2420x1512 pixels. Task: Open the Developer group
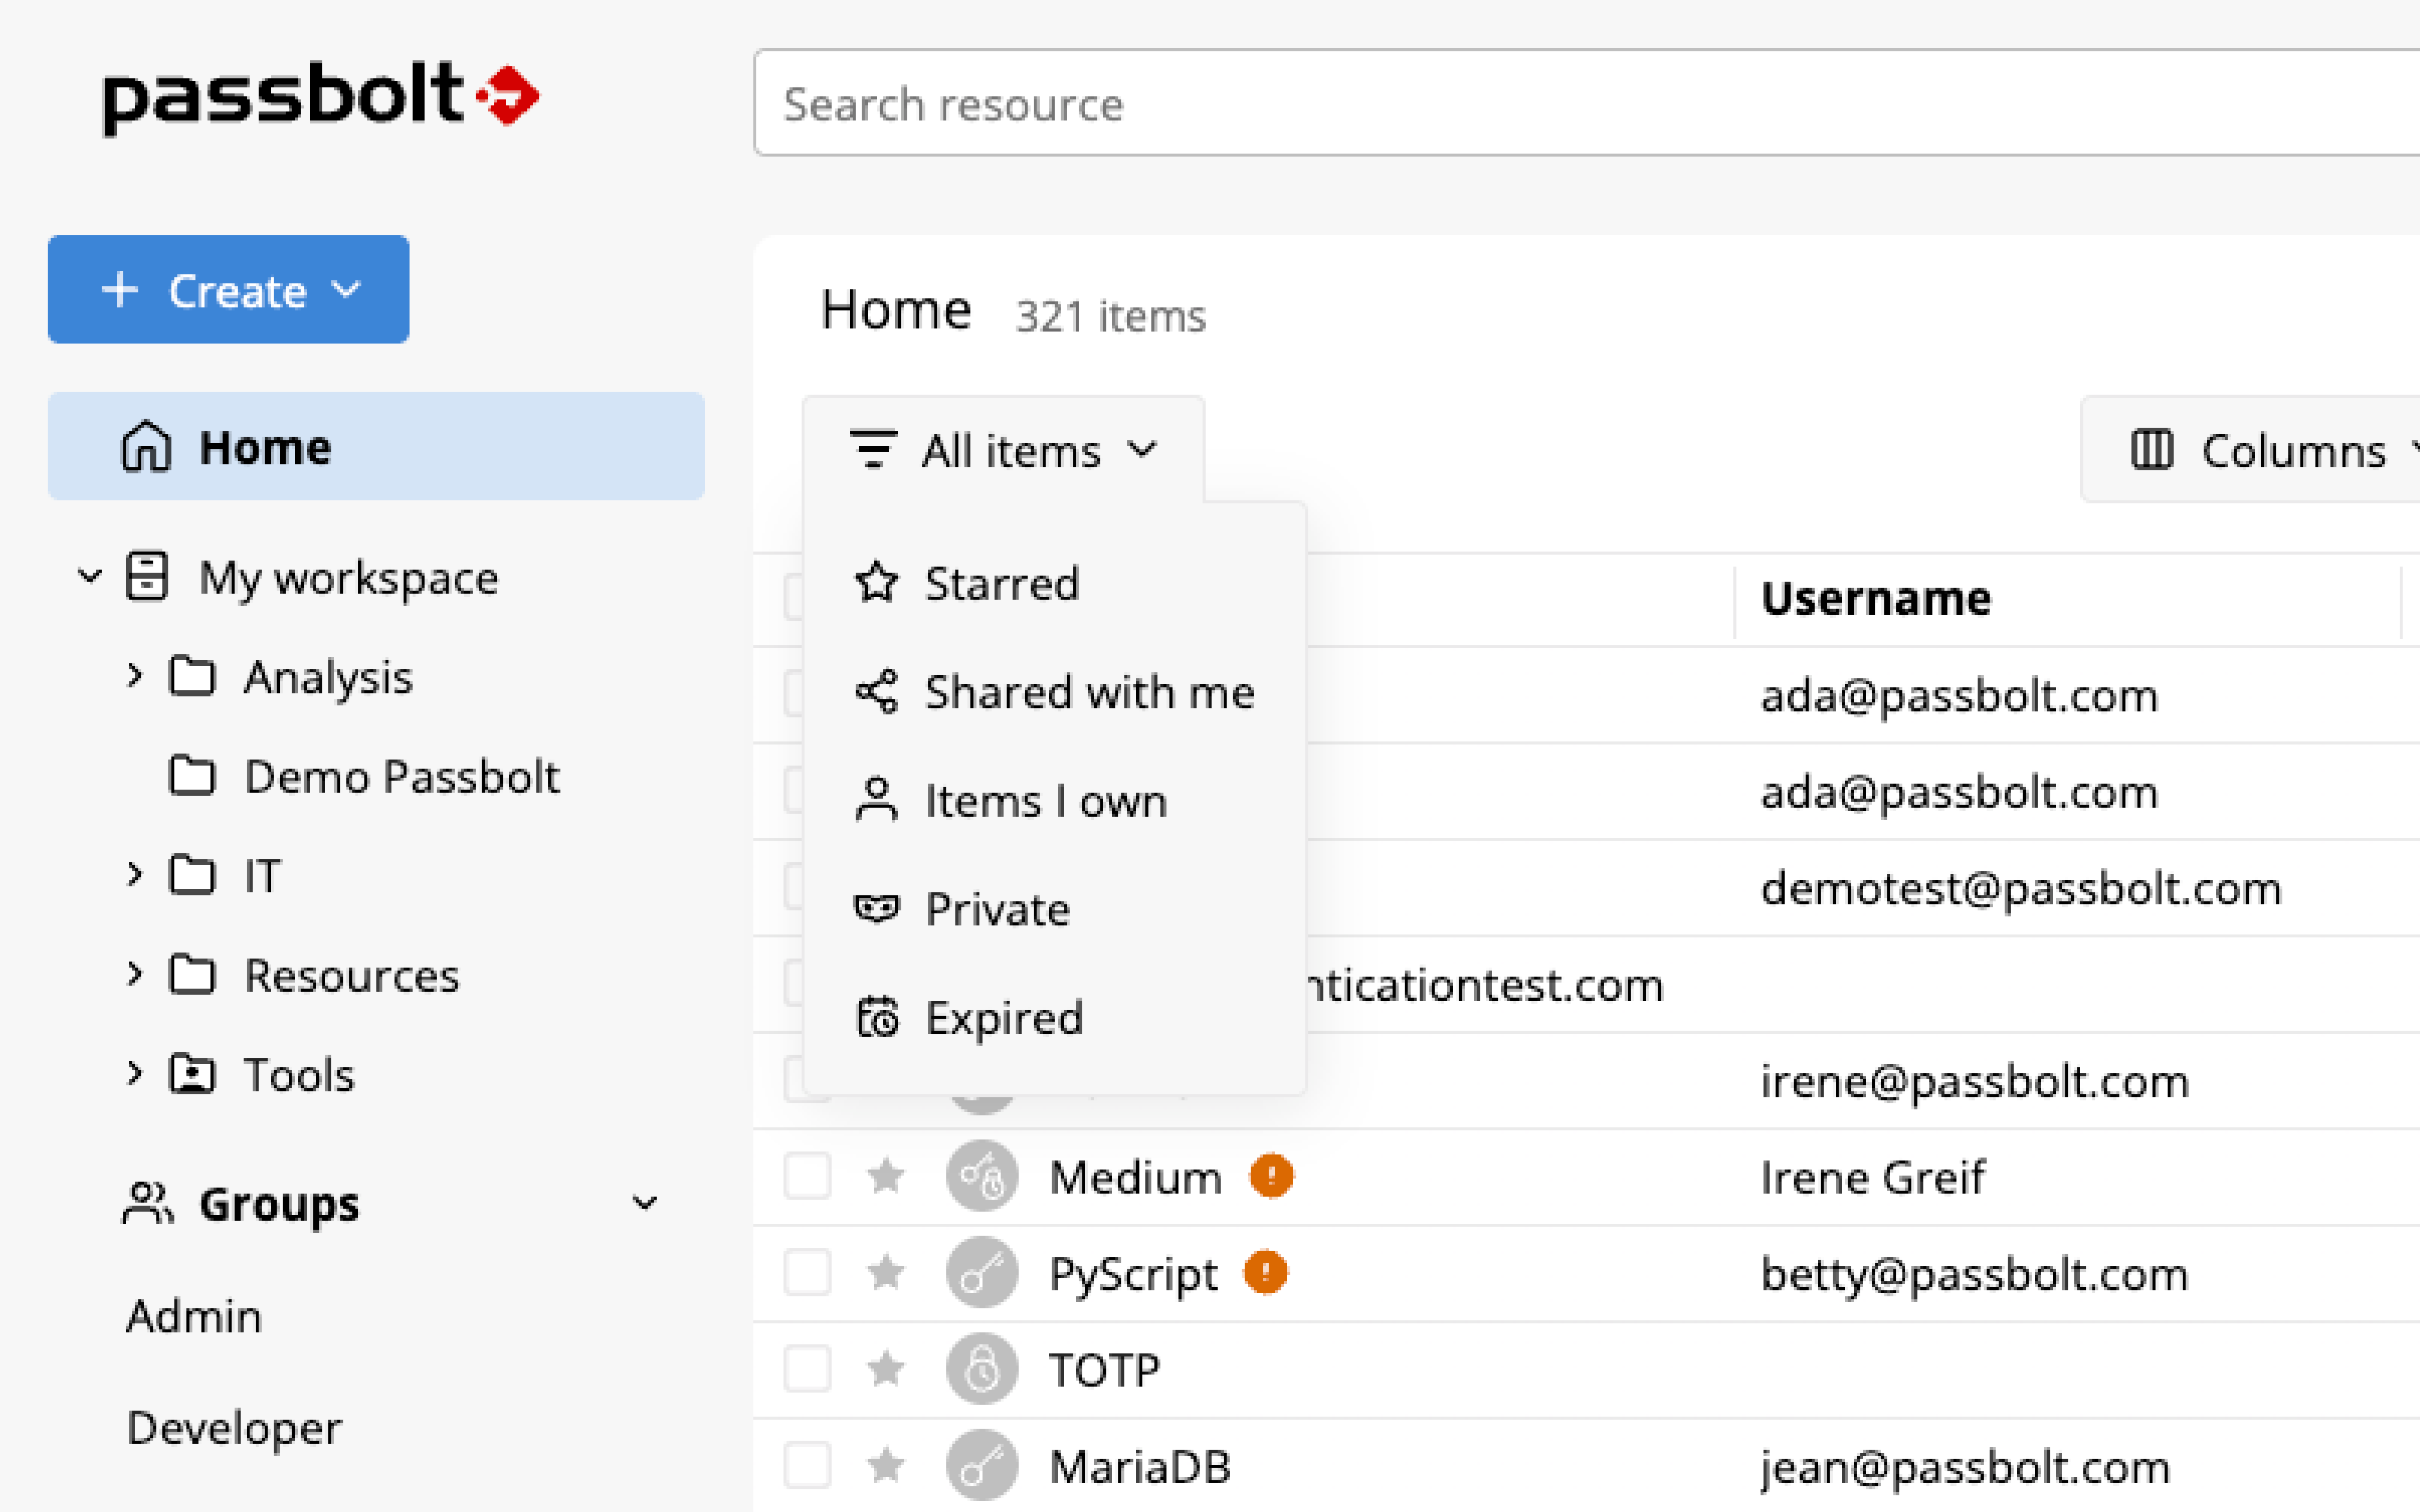234,1428
